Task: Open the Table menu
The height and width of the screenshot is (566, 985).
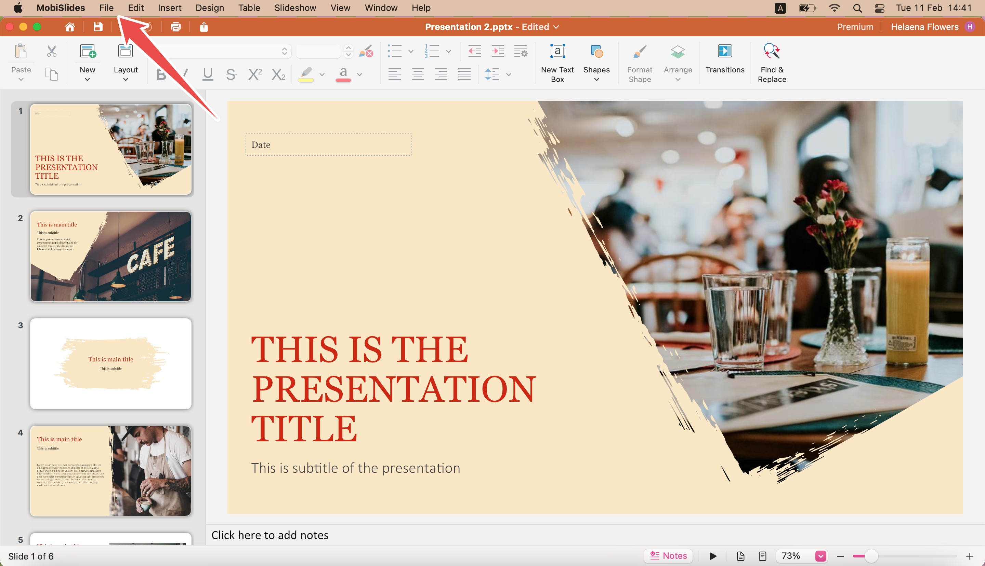Action: [x=249, y=8]
